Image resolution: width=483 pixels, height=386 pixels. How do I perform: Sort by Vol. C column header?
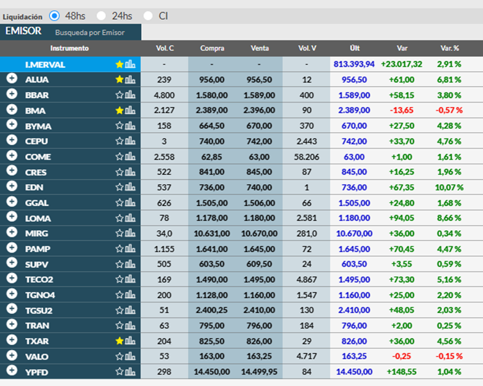[165, 48]
